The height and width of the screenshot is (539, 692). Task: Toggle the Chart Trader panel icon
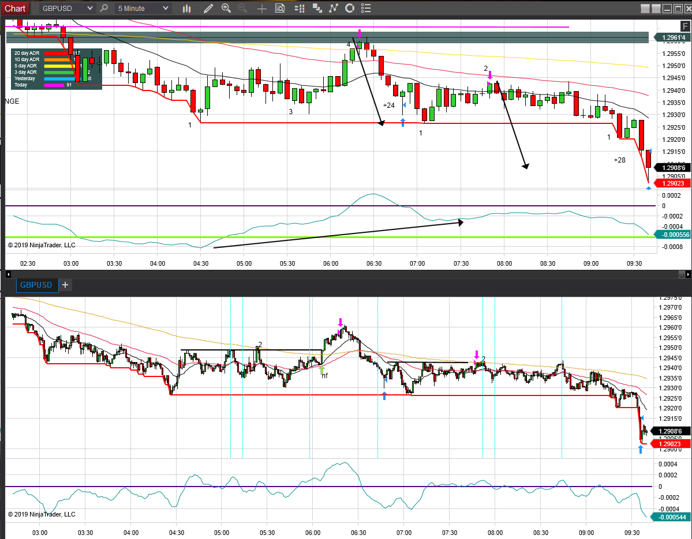pyautogui.click(x=300, y=8)
